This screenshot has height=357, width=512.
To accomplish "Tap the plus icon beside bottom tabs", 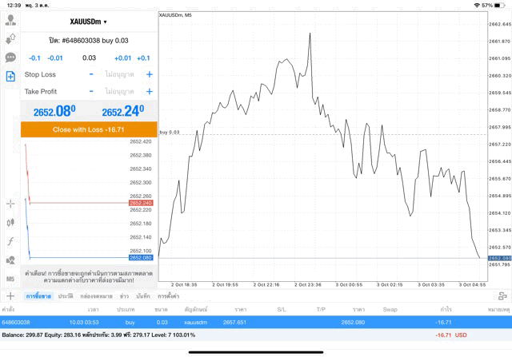I will 10,296.
